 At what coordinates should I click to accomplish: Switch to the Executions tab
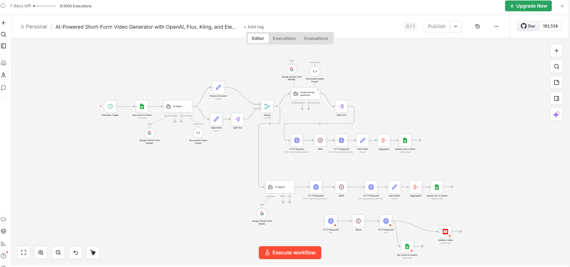[x=284, y=39]
